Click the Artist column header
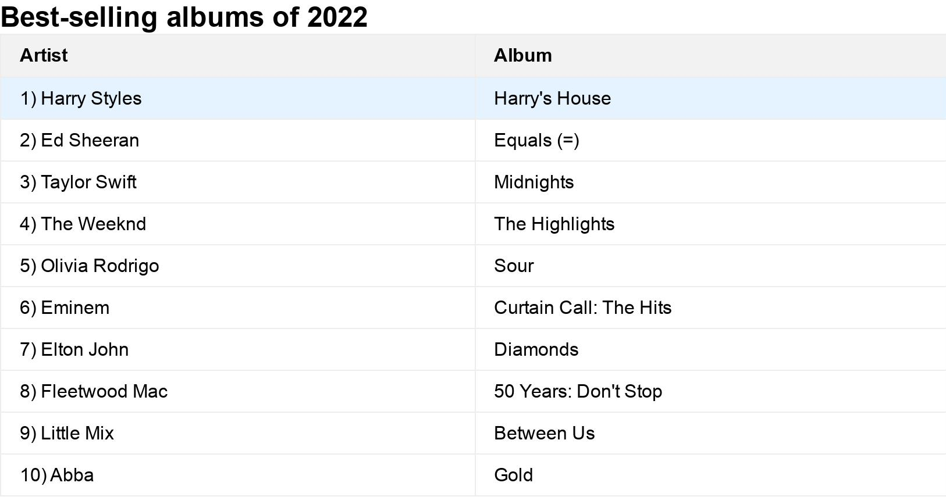The width and height of the screenshot is (946, 497). tap(44, 56)
